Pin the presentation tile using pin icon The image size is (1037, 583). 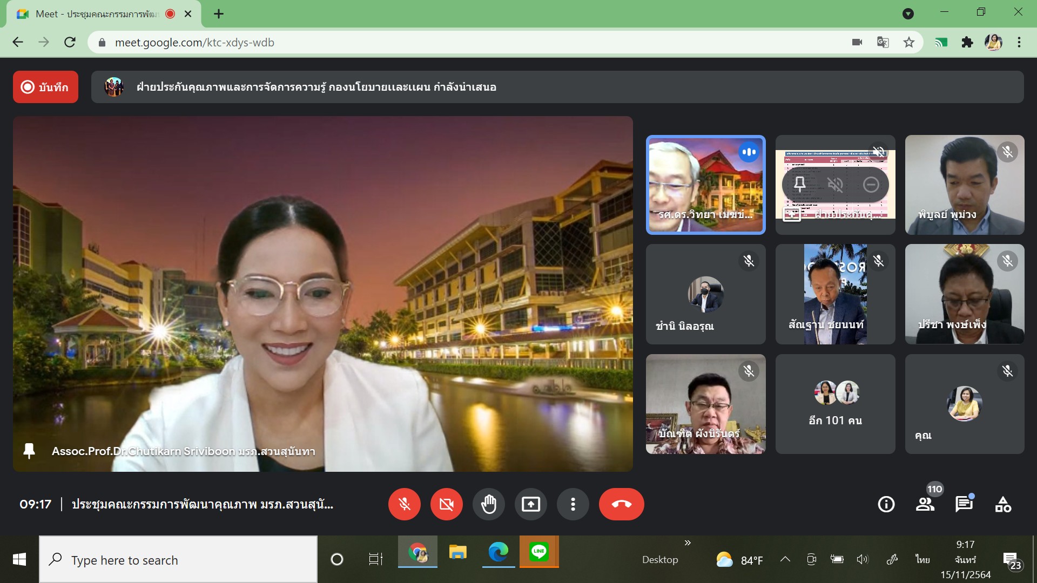pyautogui.click(x=800, y=185)
